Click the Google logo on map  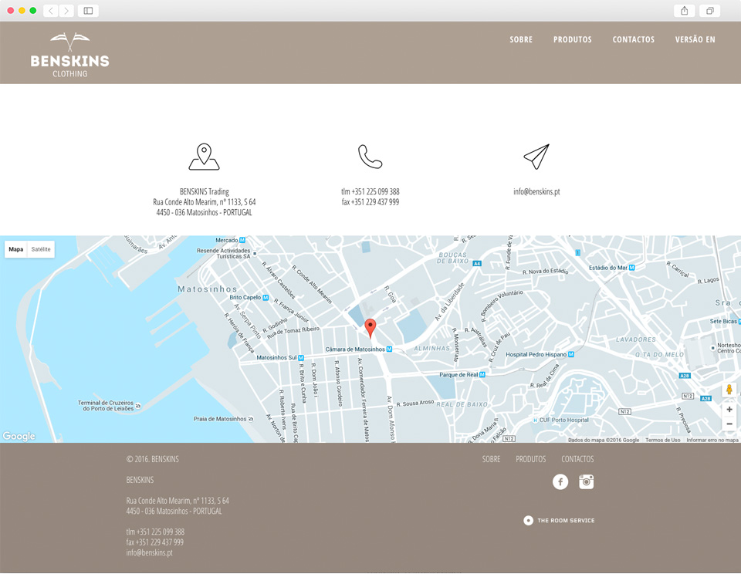[x=19, y=436]
